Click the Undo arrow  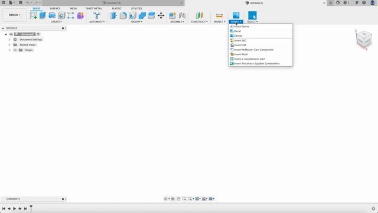[28, 2]
